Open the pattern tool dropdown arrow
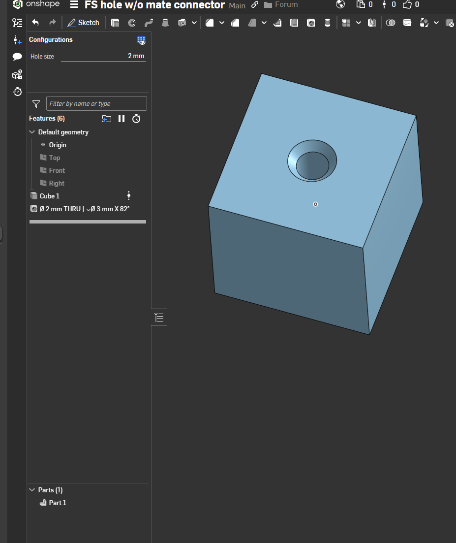Image resolution: width=456 pixels, height=543 pixels. (x=359, y=23)
